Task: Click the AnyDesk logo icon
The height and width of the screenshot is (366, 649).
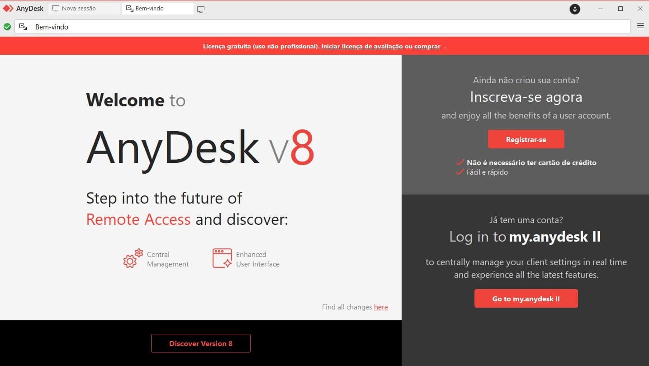Action: pos(8,9)
